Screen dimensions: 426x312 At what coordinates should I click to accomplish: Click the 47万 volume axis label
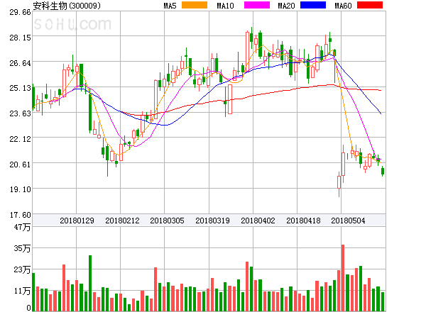tap(22, 227)
